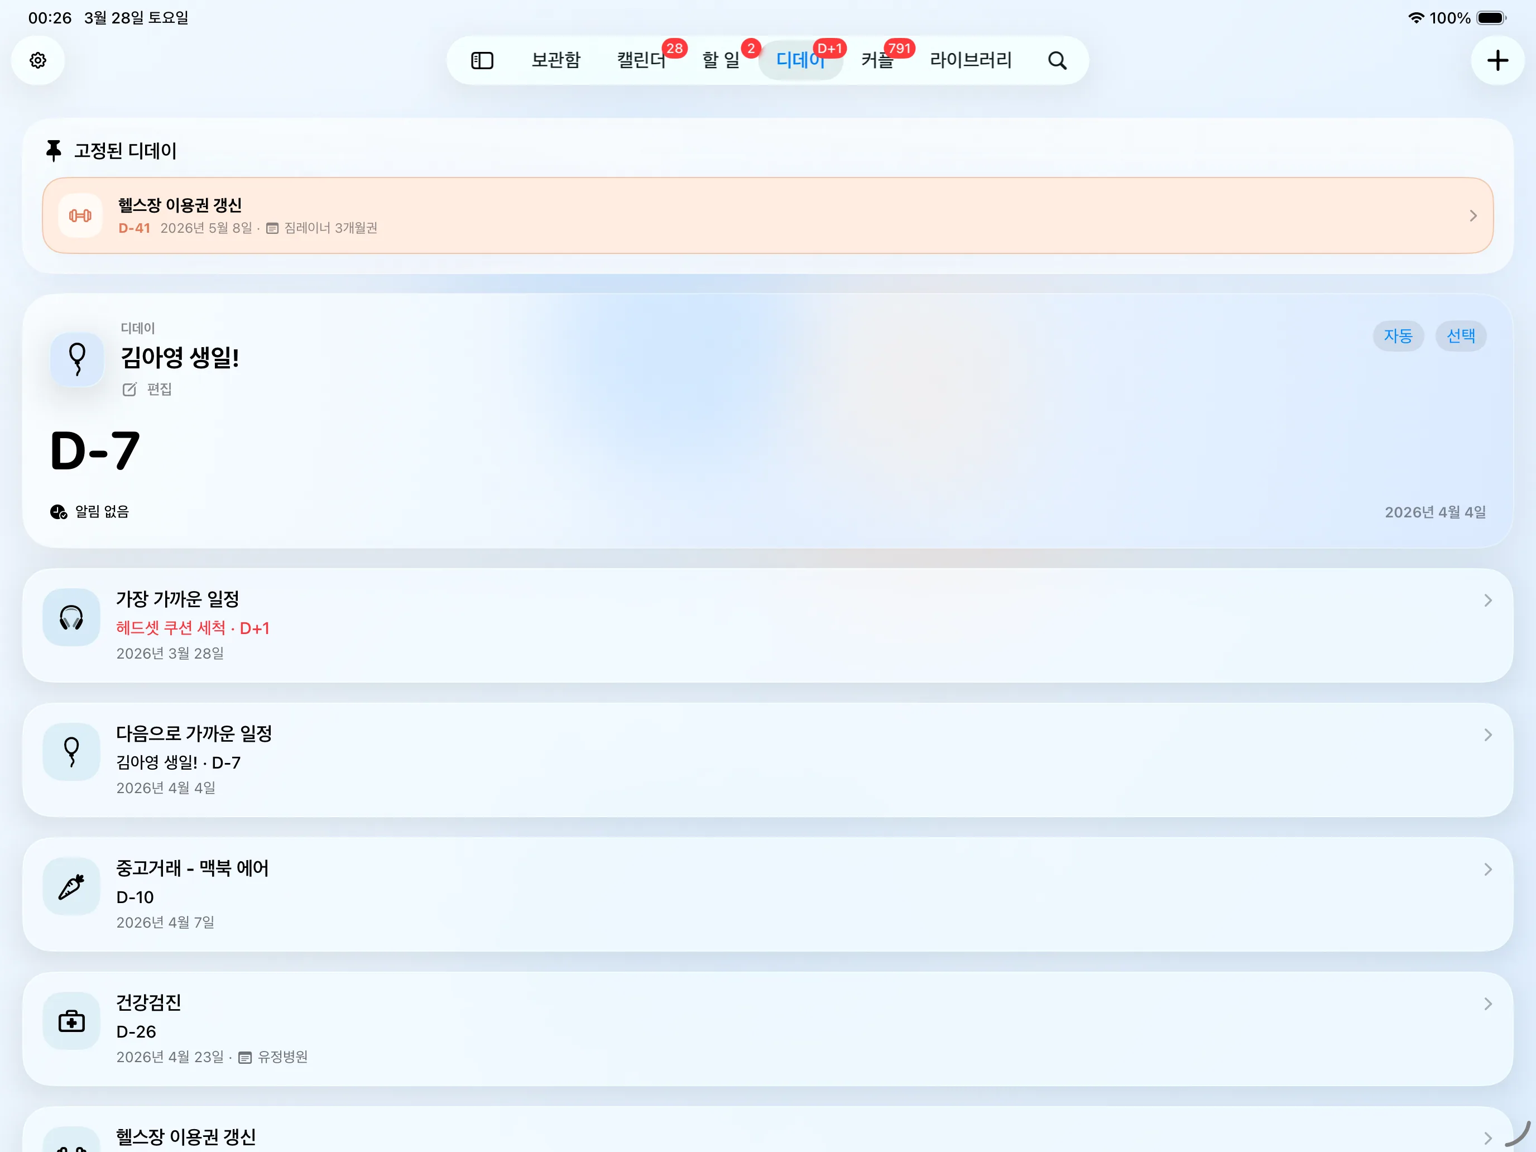This screenshot has height=1152, width=1536.
Task: Click 편집 to edit the D-day
Action: coord(147,390)
